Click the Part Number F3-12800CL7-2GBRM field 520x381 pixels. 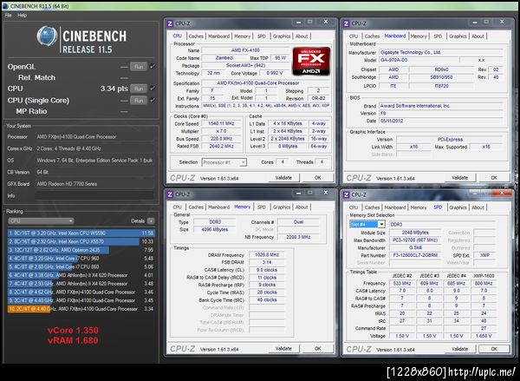click(x=415, y=255)
